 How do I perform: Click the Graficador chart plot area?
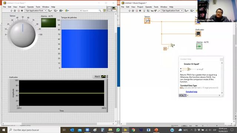click(x=61, y=93)
